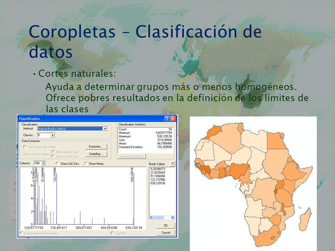The width and height of the screenshot is (335, 251).
Task: Select break value 122,737966 in list
Action: pos(158,180)
